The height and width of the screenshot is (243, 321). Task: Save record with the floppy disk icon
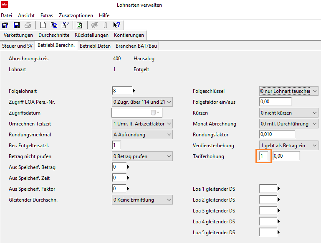coord(17,25)
